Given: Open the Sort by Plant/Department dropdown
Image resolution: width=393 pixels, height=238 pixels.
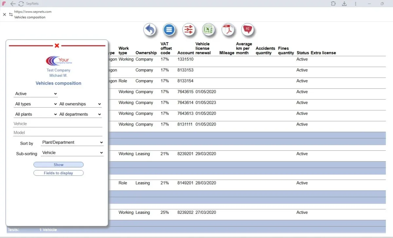Looking at the screenshot, I should (x=72, y=143).
